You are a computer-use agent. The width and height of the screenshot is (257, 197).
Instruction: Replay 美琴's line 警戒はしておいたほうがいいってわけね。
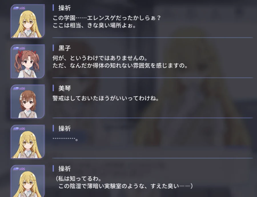click(106, 98)
